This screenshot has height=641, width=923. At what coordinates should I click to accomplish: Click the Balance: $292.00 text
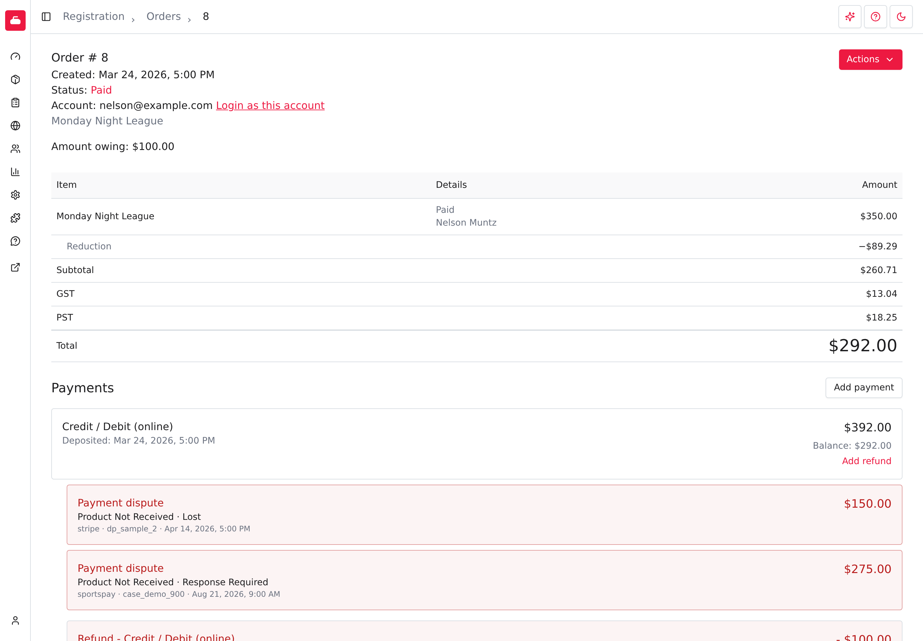(852, 446)
